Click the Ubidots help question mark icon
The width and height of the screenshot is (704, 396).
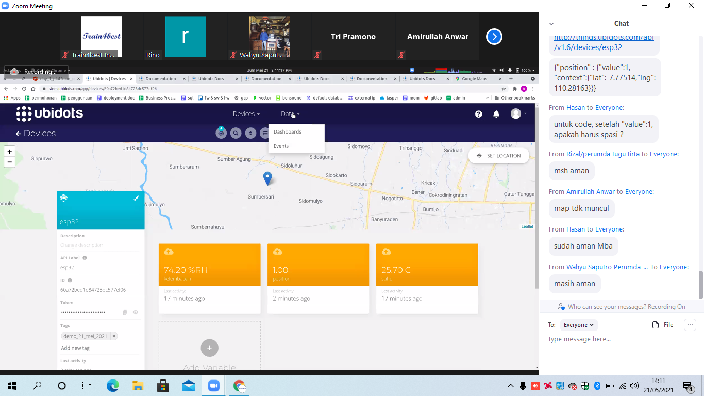pyautogui.click(x=478, y=114)
